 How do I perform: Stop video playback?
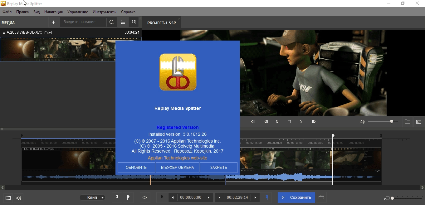point(289,122)
